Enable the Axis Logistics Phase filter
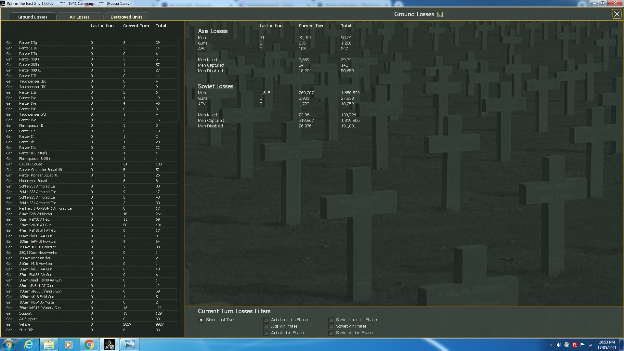 click(x=266, y=320)
